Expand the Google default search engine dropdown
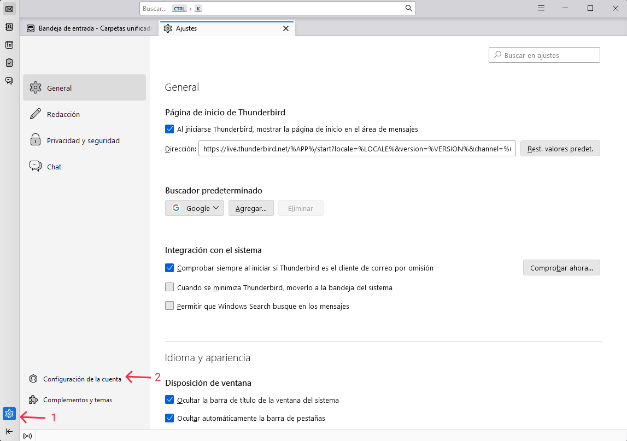627x441 pixels. [195, 208]
